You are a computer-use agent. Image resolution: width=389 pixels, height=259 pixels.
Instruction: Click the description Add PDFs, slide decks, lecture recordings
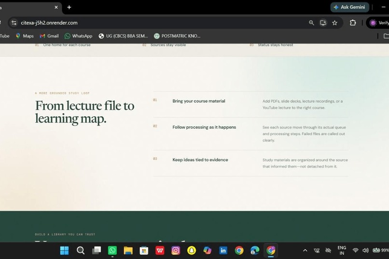(303, 104)
